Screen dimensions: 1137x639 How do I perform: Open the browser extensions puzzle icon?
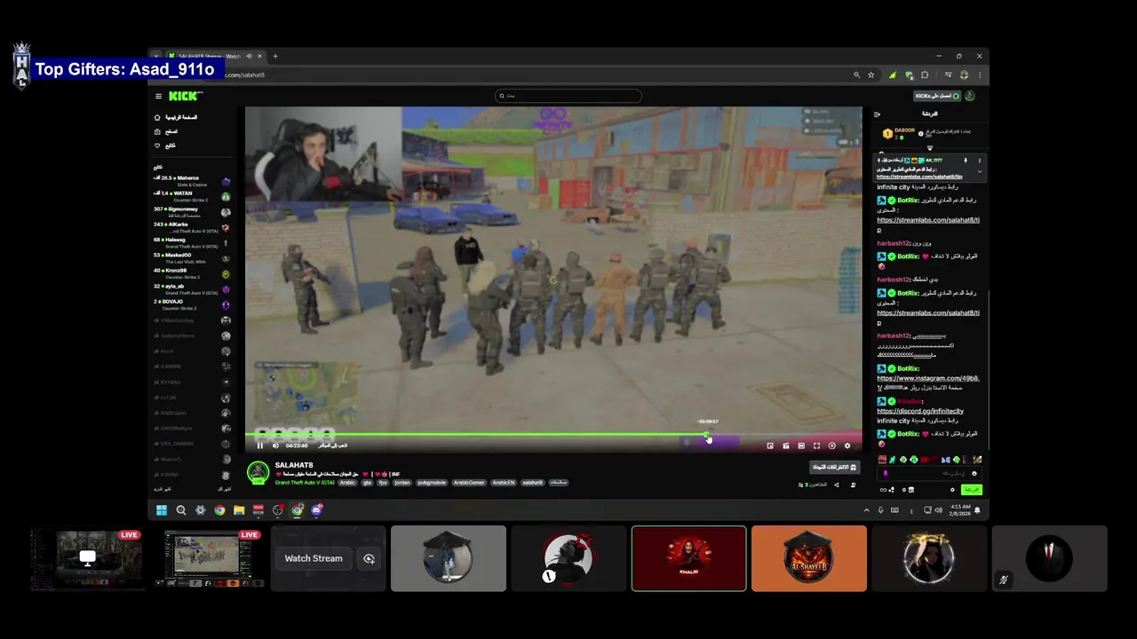coord(925,75)
